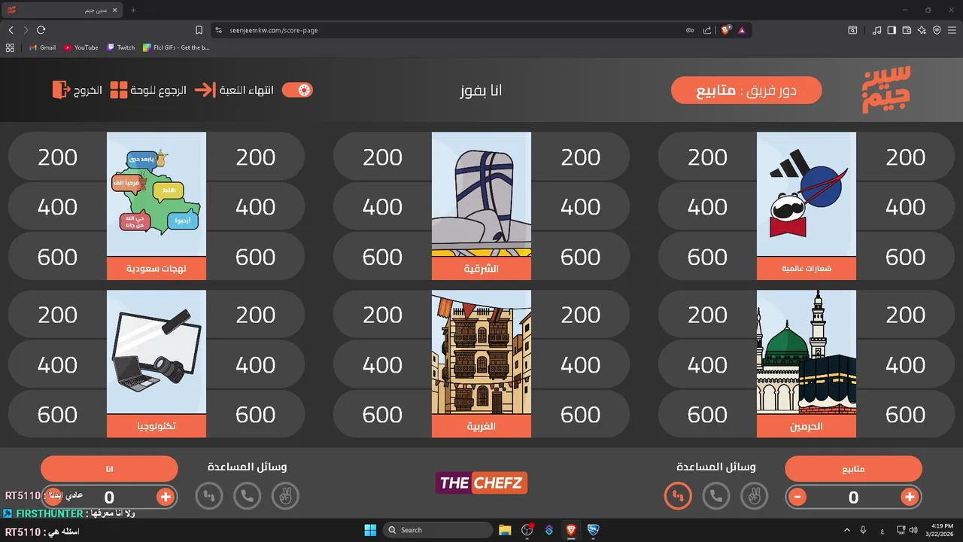The height and width of the screenshot is (542, 963).
Task: Open the YouTube bookmark
Action: [x=81, y=47]
